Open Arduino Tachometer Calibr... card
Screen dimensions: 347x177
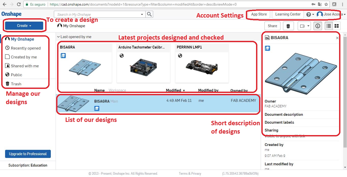point(144,63)
